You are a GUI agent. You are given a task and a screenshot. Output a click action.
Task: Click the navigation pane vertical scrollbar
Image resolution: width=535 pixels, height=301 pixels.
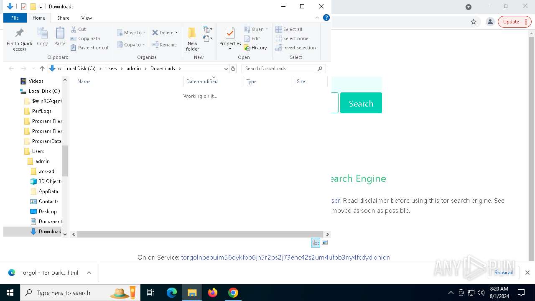65,161
